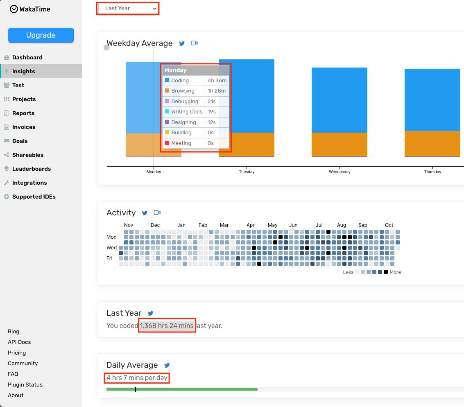Click the darkest swatch in Activity legend

(386, 272)
